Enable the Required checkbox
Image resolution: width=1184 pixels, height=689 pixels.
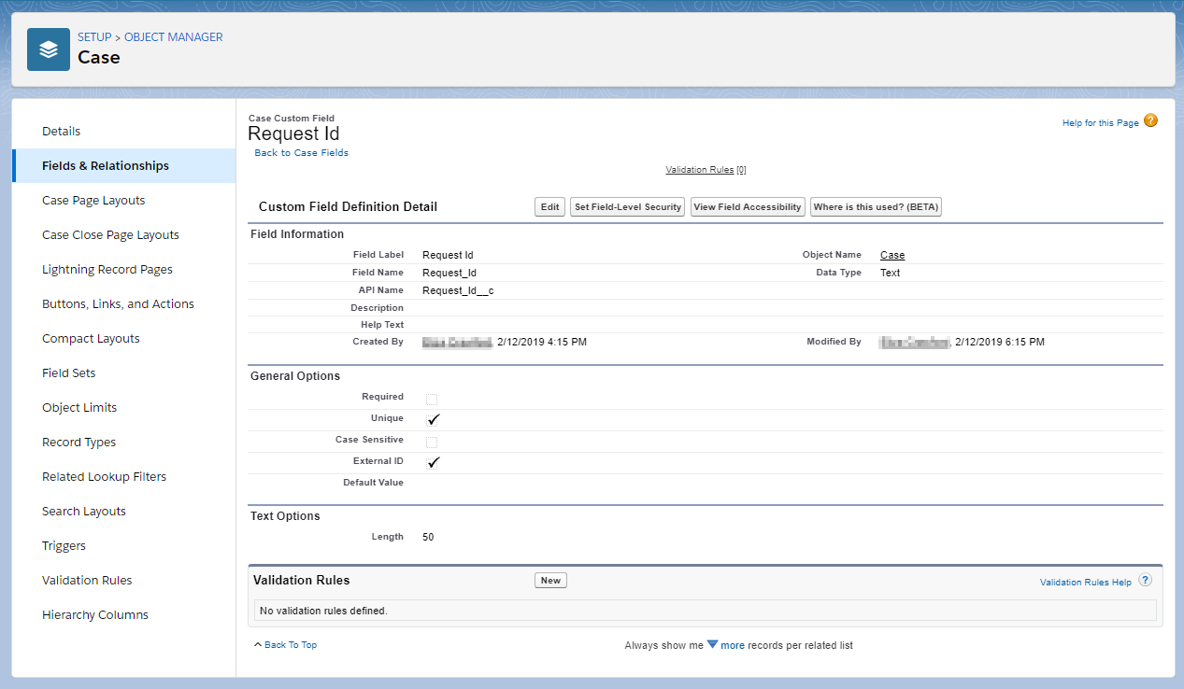click(x=432, y=398)
